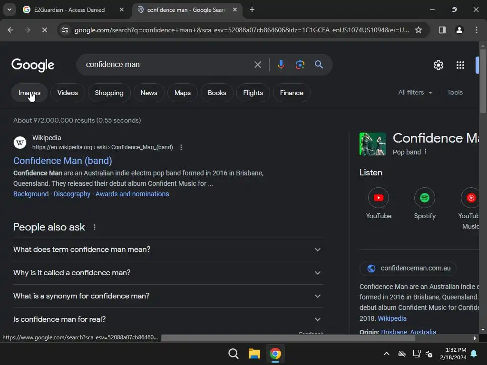Open more options for Wikipedia result
487x365 pixels.
click(181, 147)
